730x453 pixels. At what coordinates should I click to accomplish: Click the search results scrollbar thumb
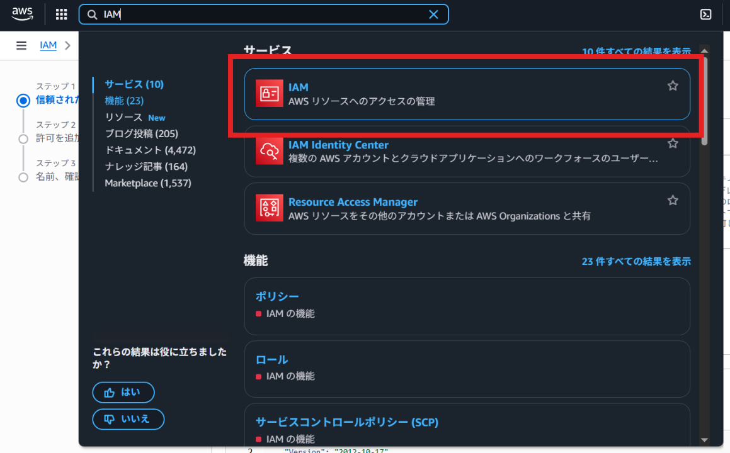(x=704, y=101)
